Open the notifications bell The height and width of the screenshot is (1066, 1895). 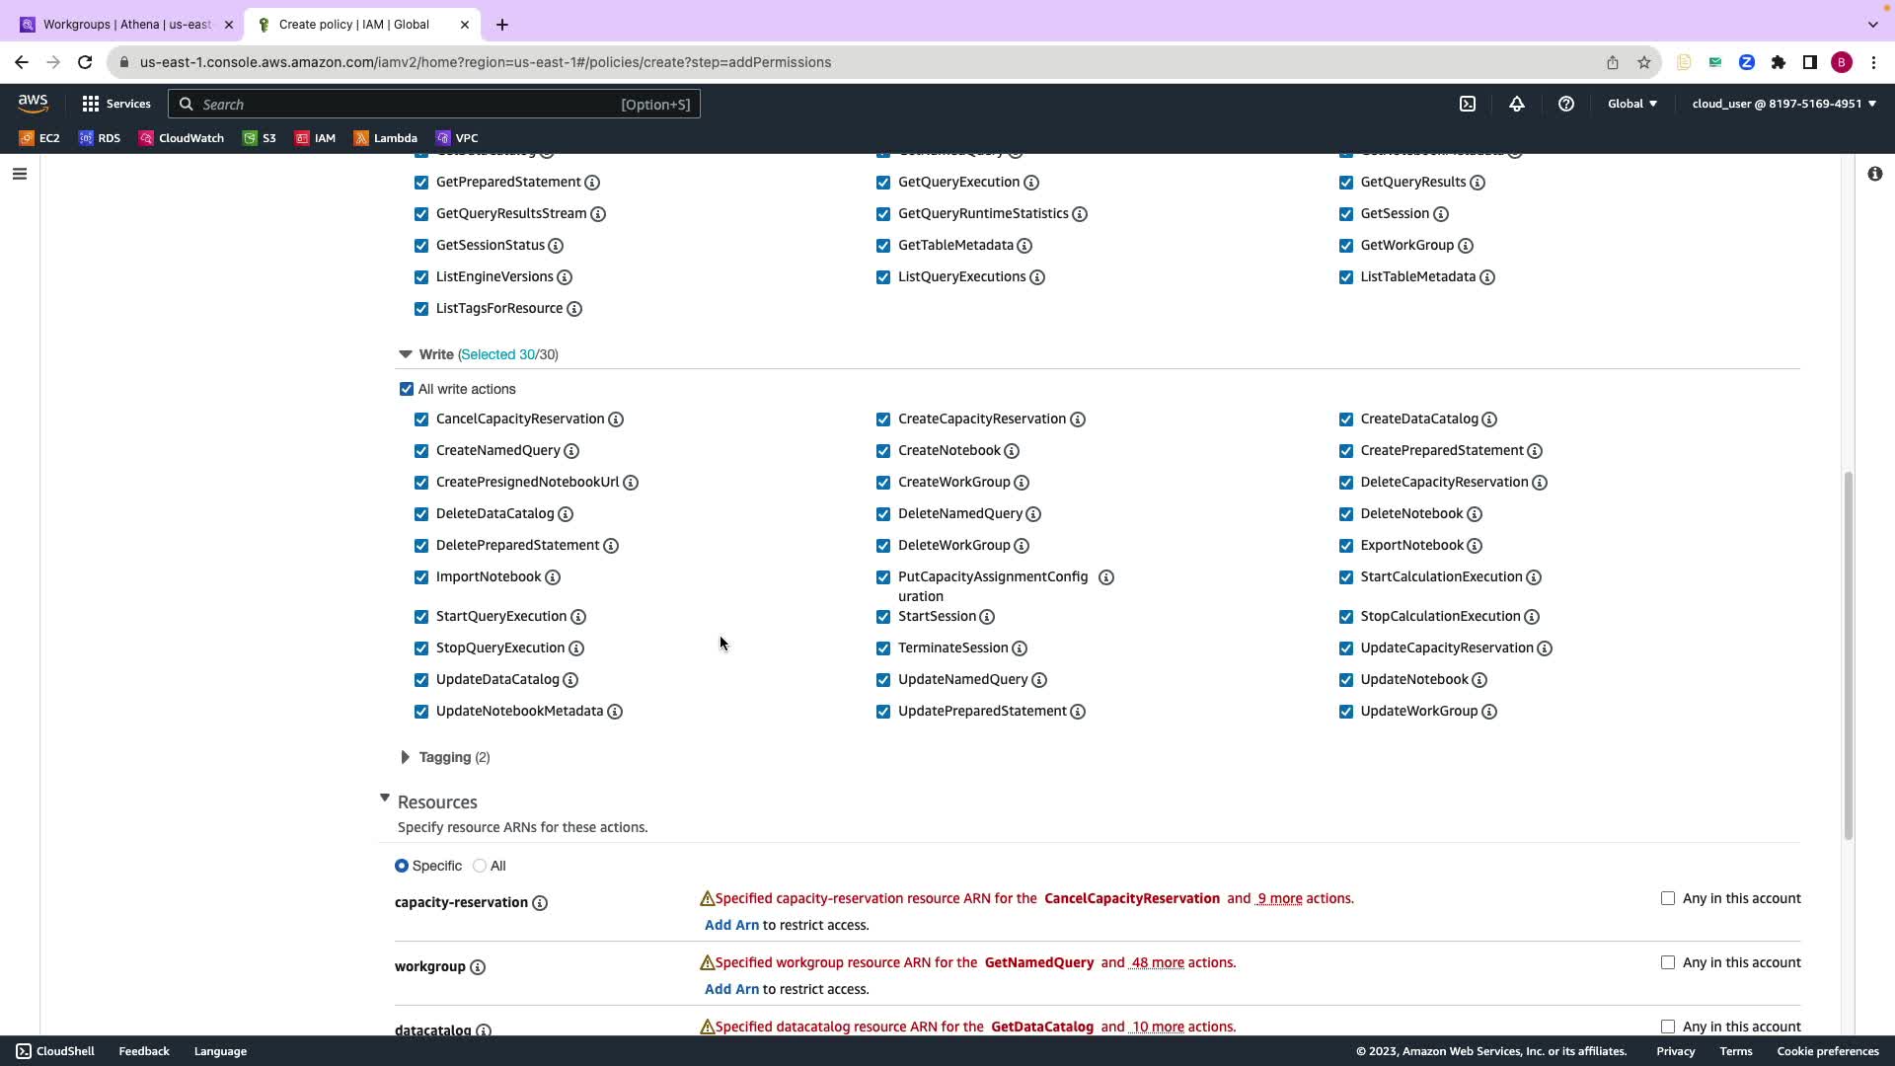pos(1517,104)
